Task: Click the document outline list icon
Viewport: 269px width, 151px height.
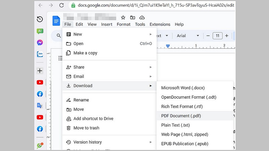Action: point(61,58)
